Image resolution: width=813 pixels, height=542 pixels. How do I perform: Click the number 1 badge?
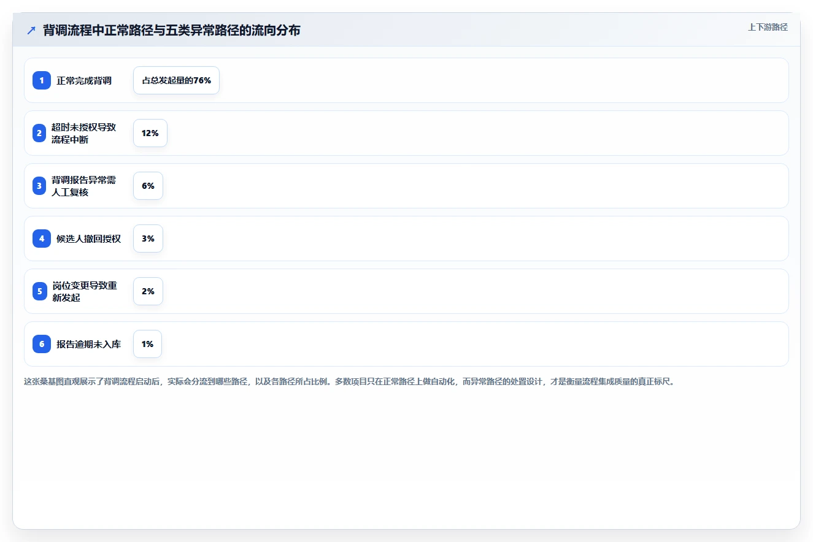[x=42, y=80]
